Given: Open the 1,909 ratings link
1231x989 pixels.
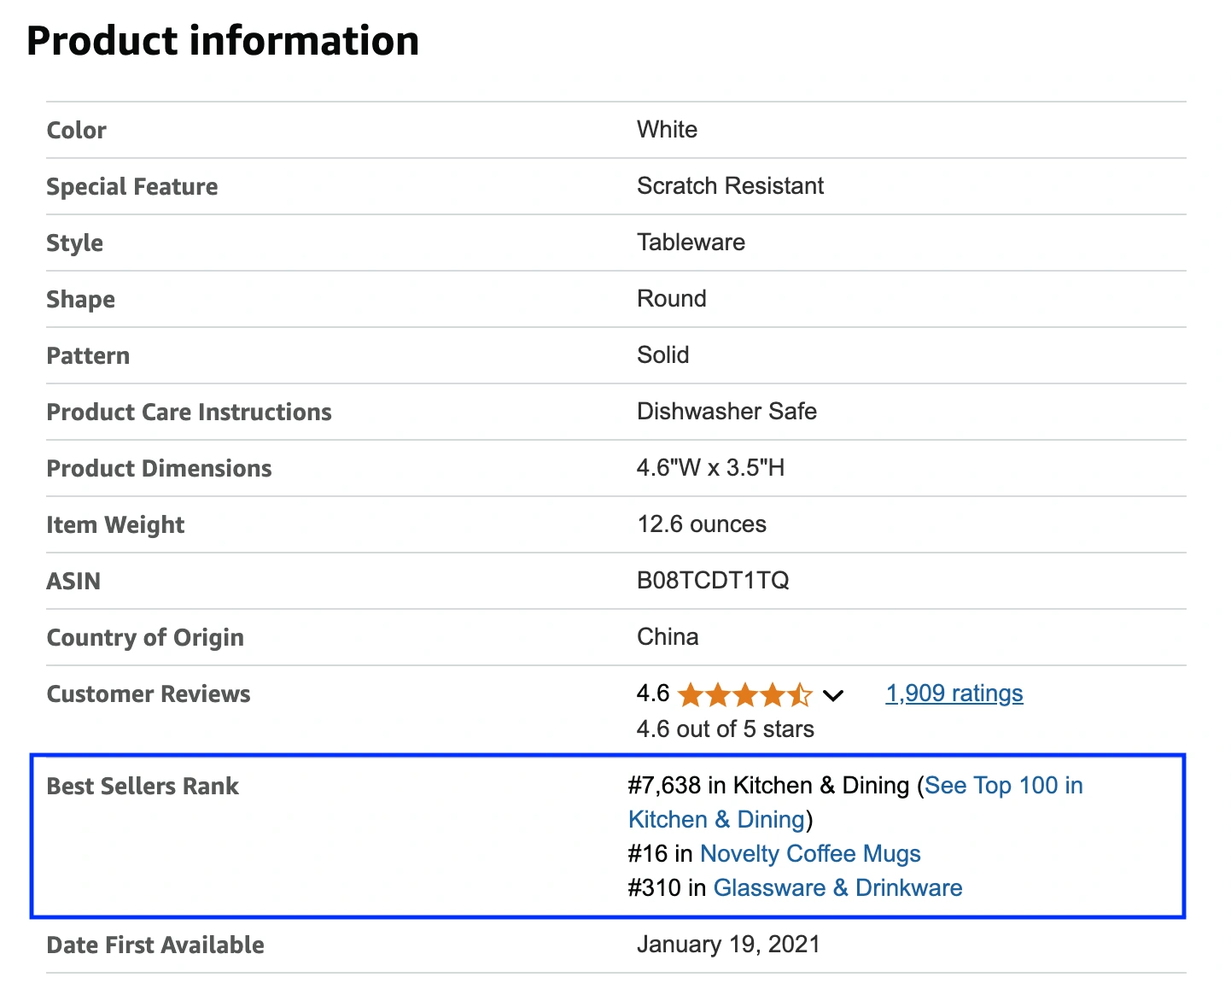Looking at the screenshot, I should click(953, 693).
